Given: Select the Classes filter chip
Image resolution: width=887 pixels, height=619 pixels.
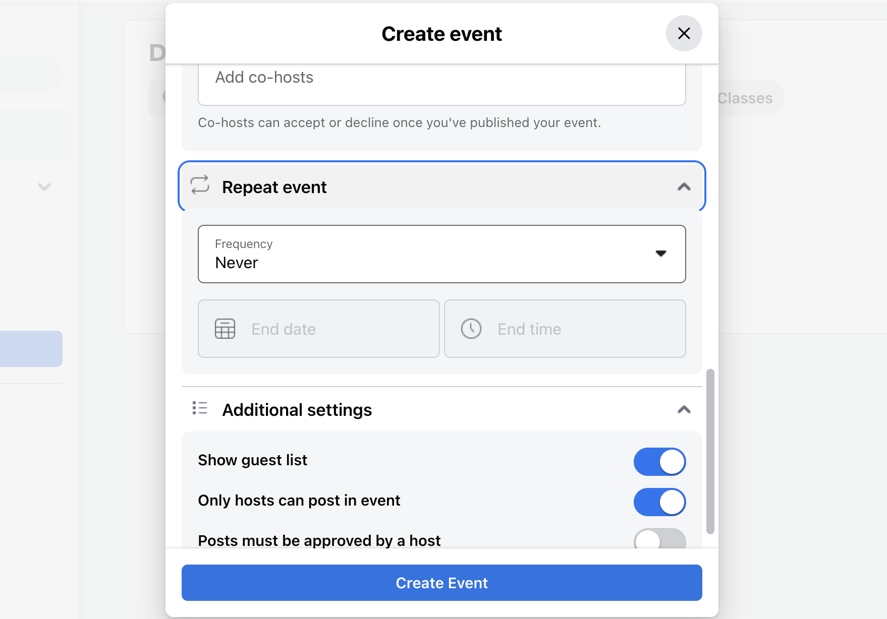Looking at the screenshot, I should point(745,98).
